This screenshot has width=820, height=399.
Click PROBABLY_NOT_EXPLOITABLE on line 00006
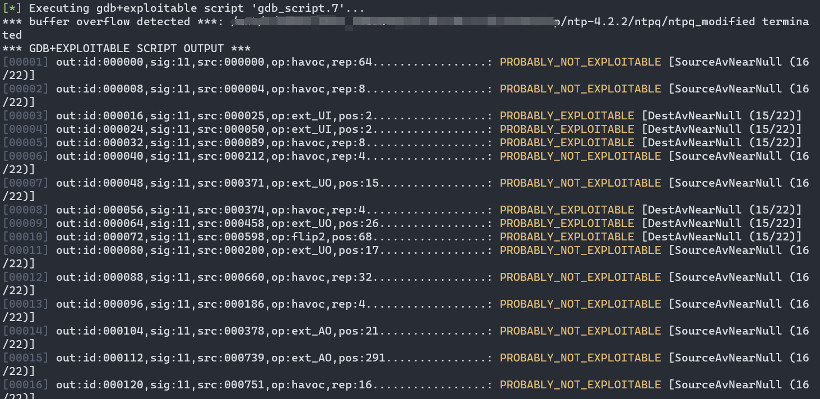[x=581, y=156]
